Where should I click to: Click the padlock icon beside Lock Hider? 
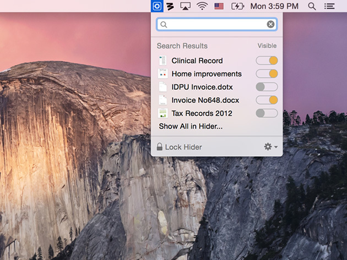point(160,146)
